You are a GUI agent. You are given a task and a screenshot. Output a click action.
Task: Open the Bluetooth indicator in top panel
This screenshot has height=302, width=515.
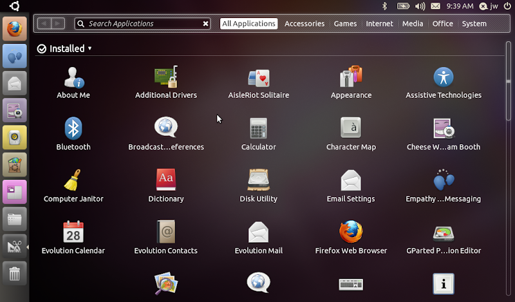[x=385, y=6]
